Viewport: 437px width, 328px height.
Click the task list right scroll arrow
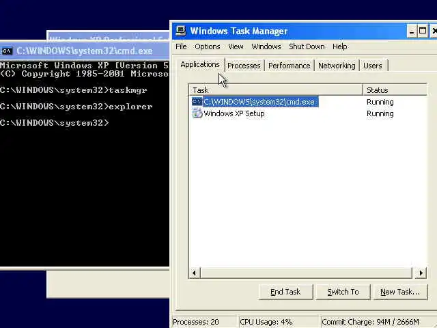point(421,273)
